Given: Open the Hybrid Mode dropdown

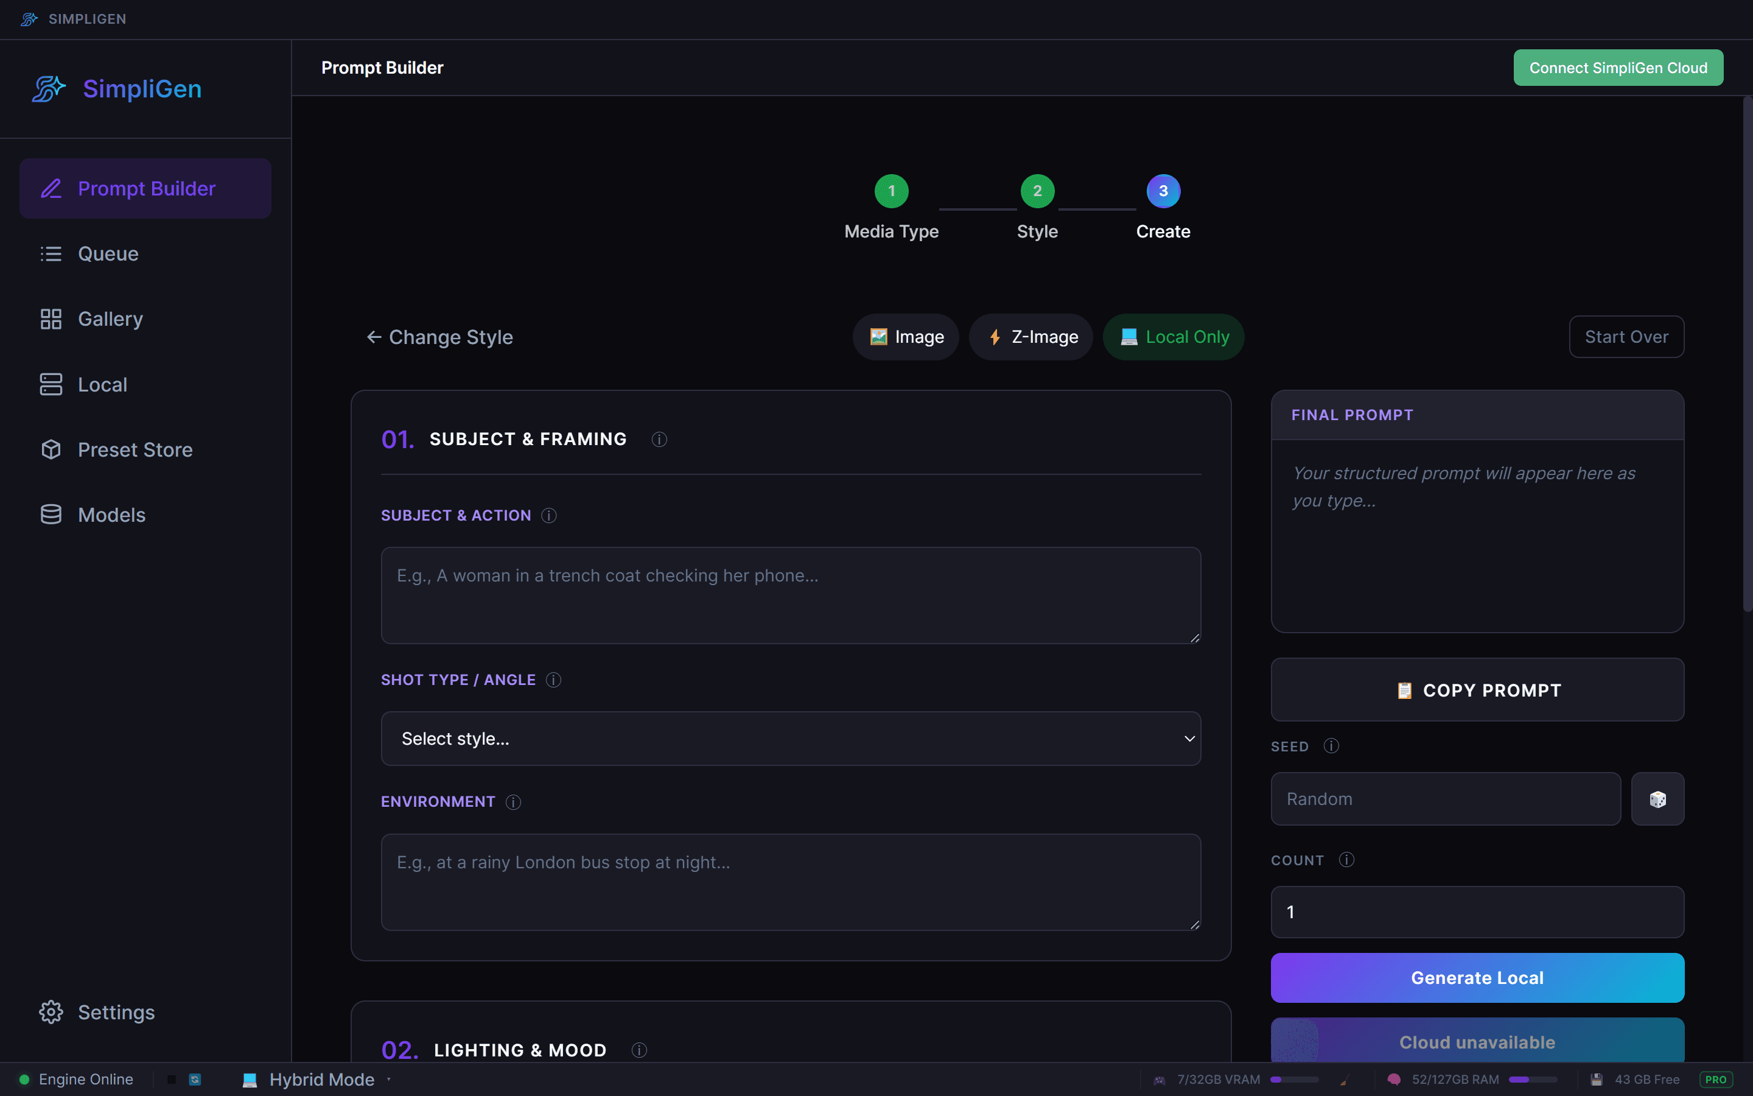Looking at the screenshot, I should (317, 1080).
